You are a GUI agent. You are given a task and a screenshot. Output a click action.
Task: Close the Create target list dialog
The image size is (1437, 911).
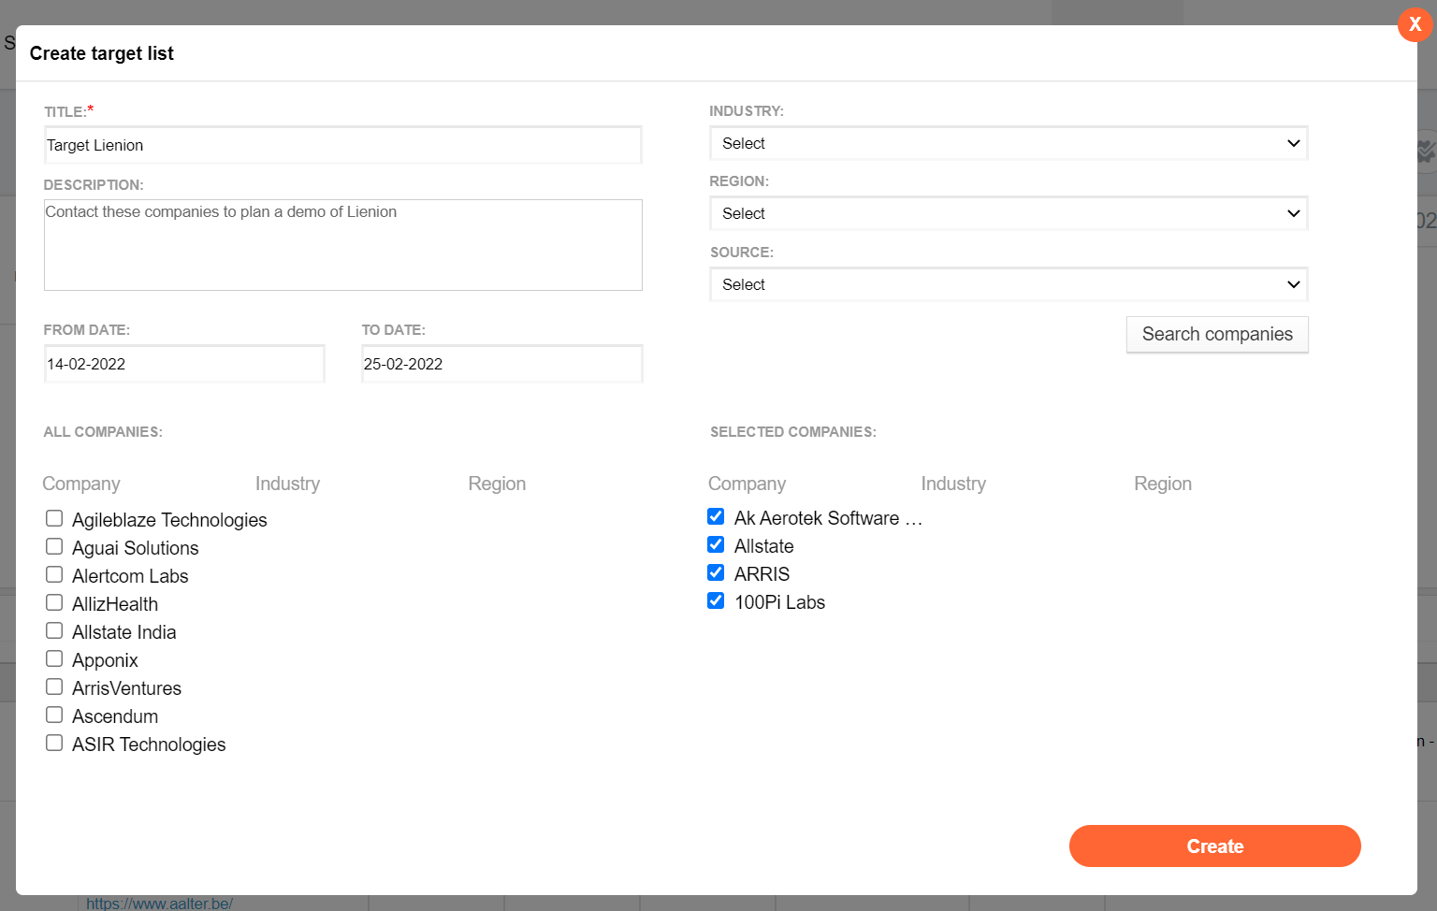point(1415,24)
